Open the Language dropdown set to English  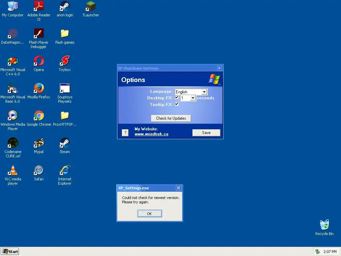click(x=191, y=92)
